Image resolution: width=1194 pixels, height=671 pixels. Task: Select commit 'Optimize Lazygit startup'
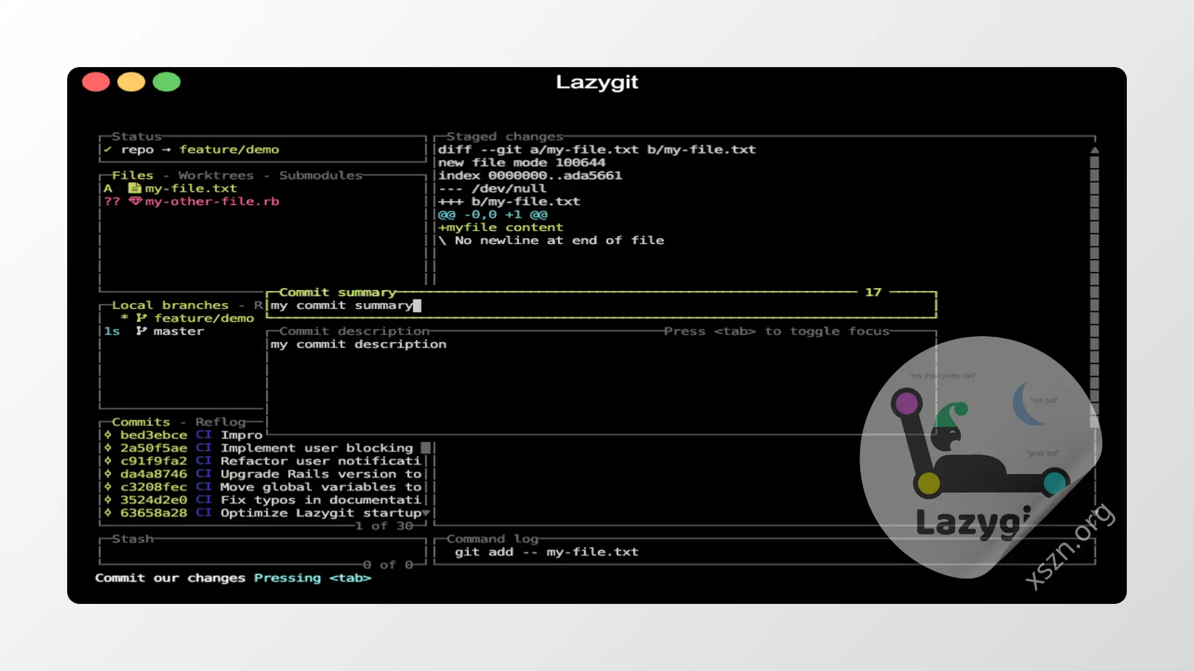click(321, 513)
